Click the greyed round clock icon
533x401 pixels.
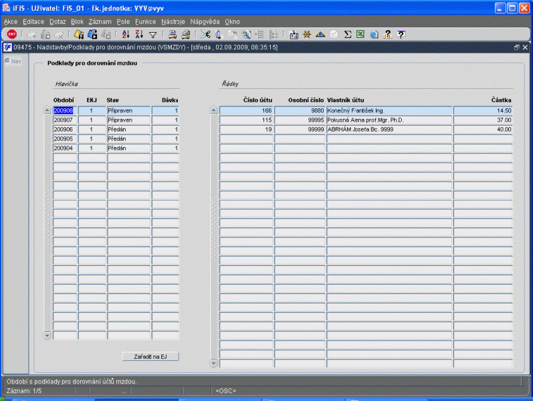(x=334, y=34)
